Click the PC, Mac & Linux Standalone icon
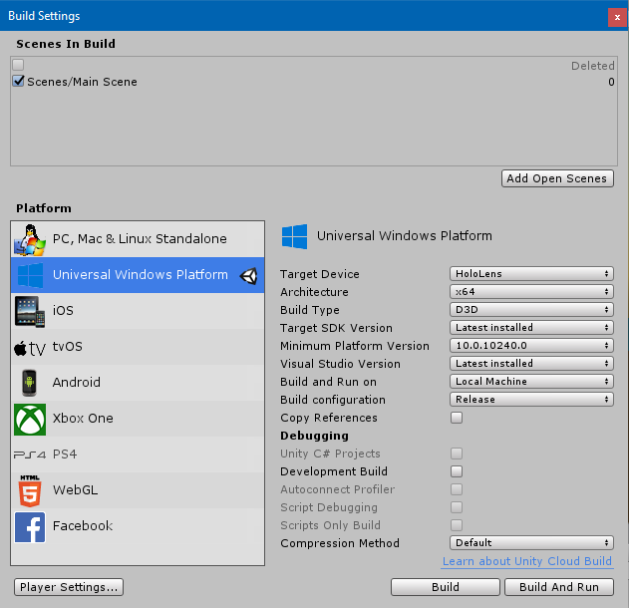 tap(30, 239)
